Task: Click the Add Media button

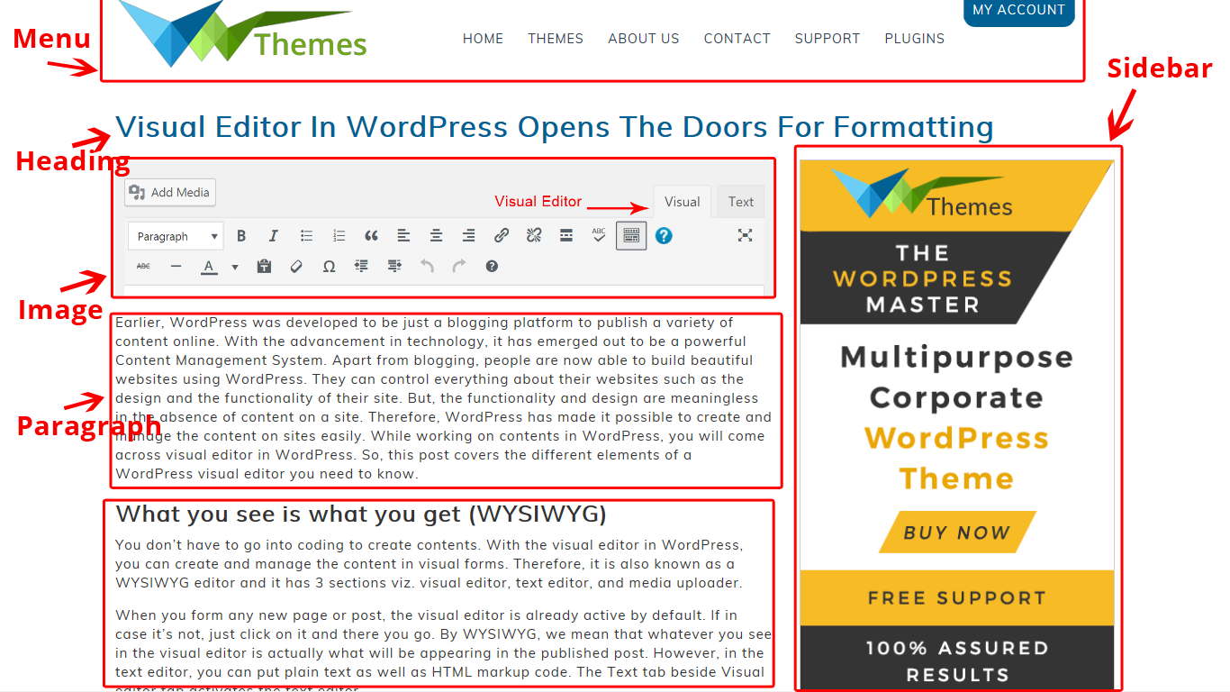Action: point(170,192)
